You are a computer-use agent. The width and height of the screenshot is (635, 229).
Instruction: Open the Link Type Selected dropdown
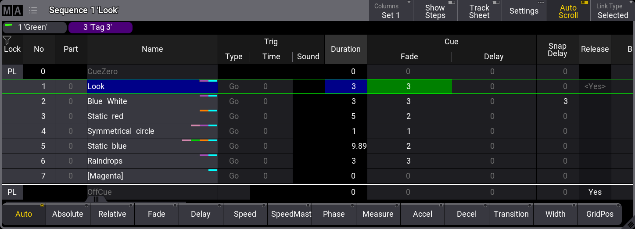click(613, 11)
